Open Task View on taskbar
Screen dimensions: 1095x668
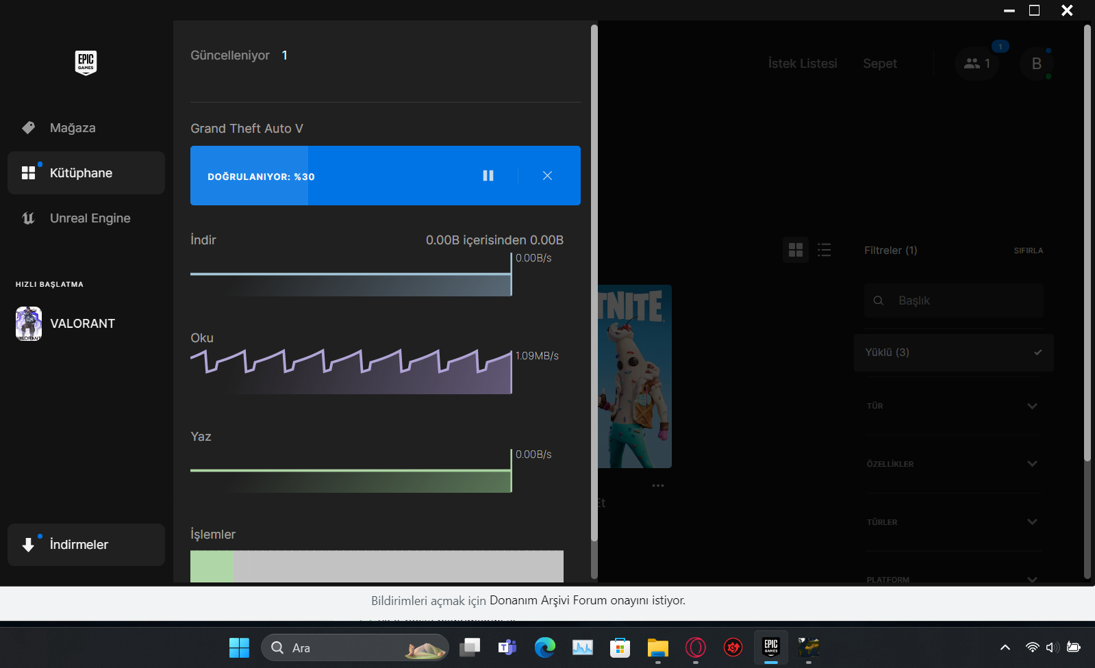point(470,647)
